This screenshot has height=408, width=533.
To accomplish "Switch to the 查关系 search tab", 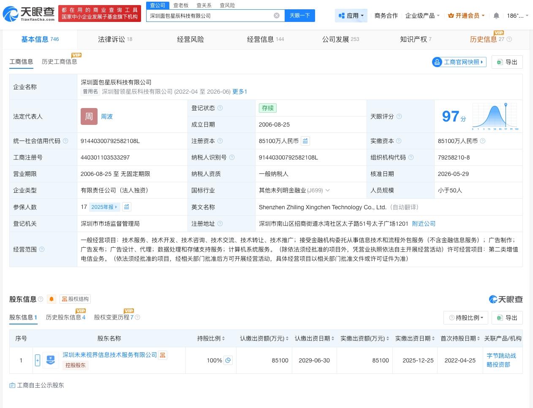I will click(204, 5).
